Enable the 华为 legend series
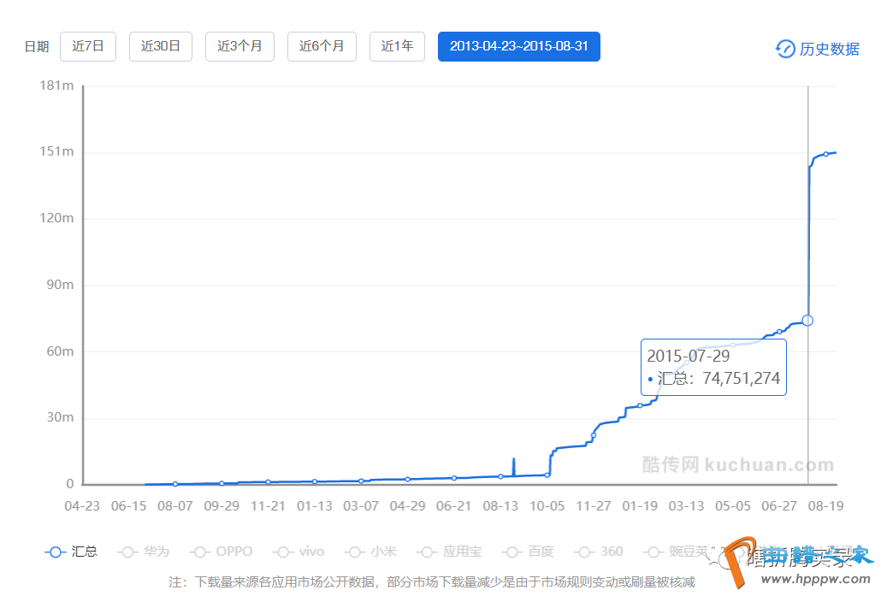The width and height of the screenshot is (881, 596). click(x=128, y=552)
